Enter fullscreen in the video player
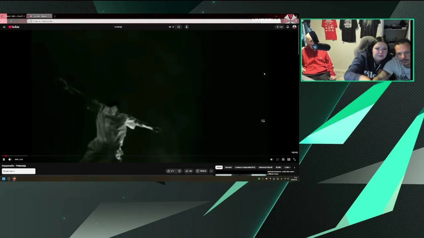The image size is (424, 238). click(x=294, y=159)
